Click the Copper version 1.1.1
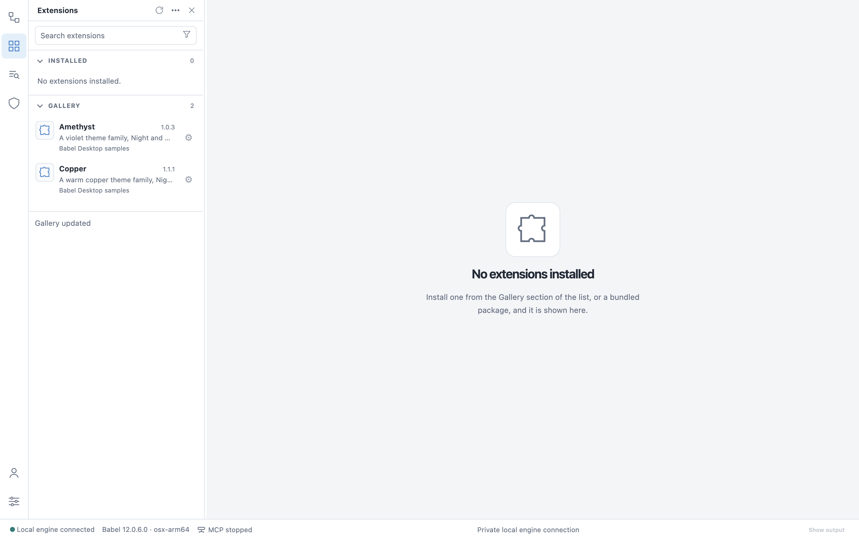This screenshot has width=859, height=540. pyautogui.click(x=169, y=169)
